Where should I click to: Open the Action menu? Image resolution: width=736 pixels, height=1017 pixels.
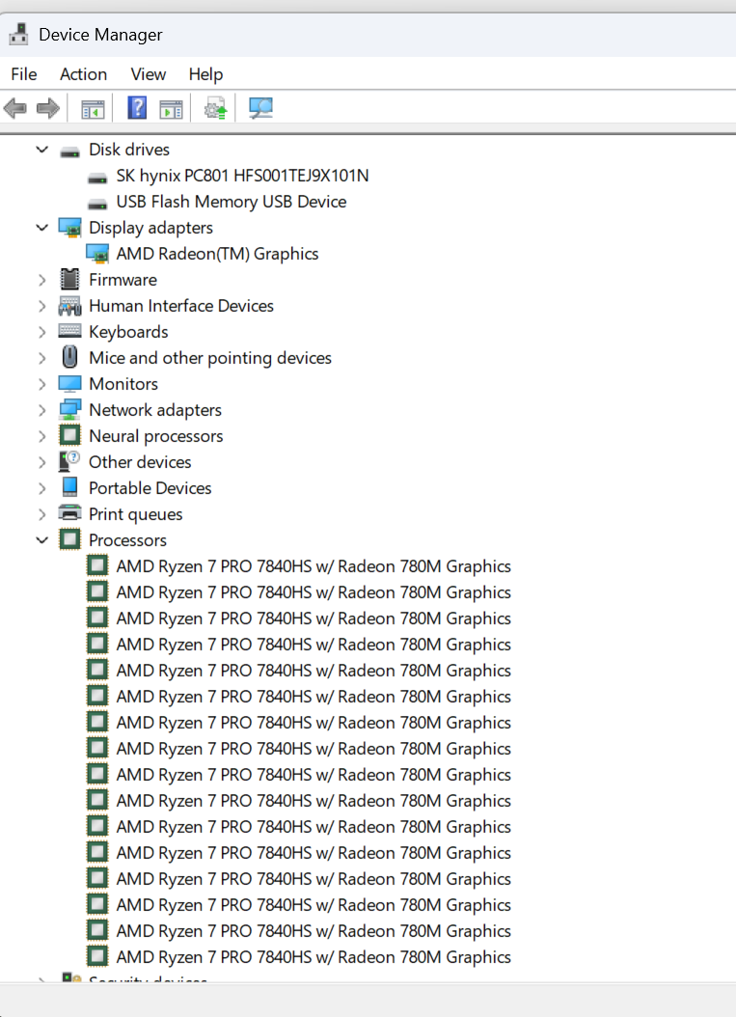(x=83, y=74)
